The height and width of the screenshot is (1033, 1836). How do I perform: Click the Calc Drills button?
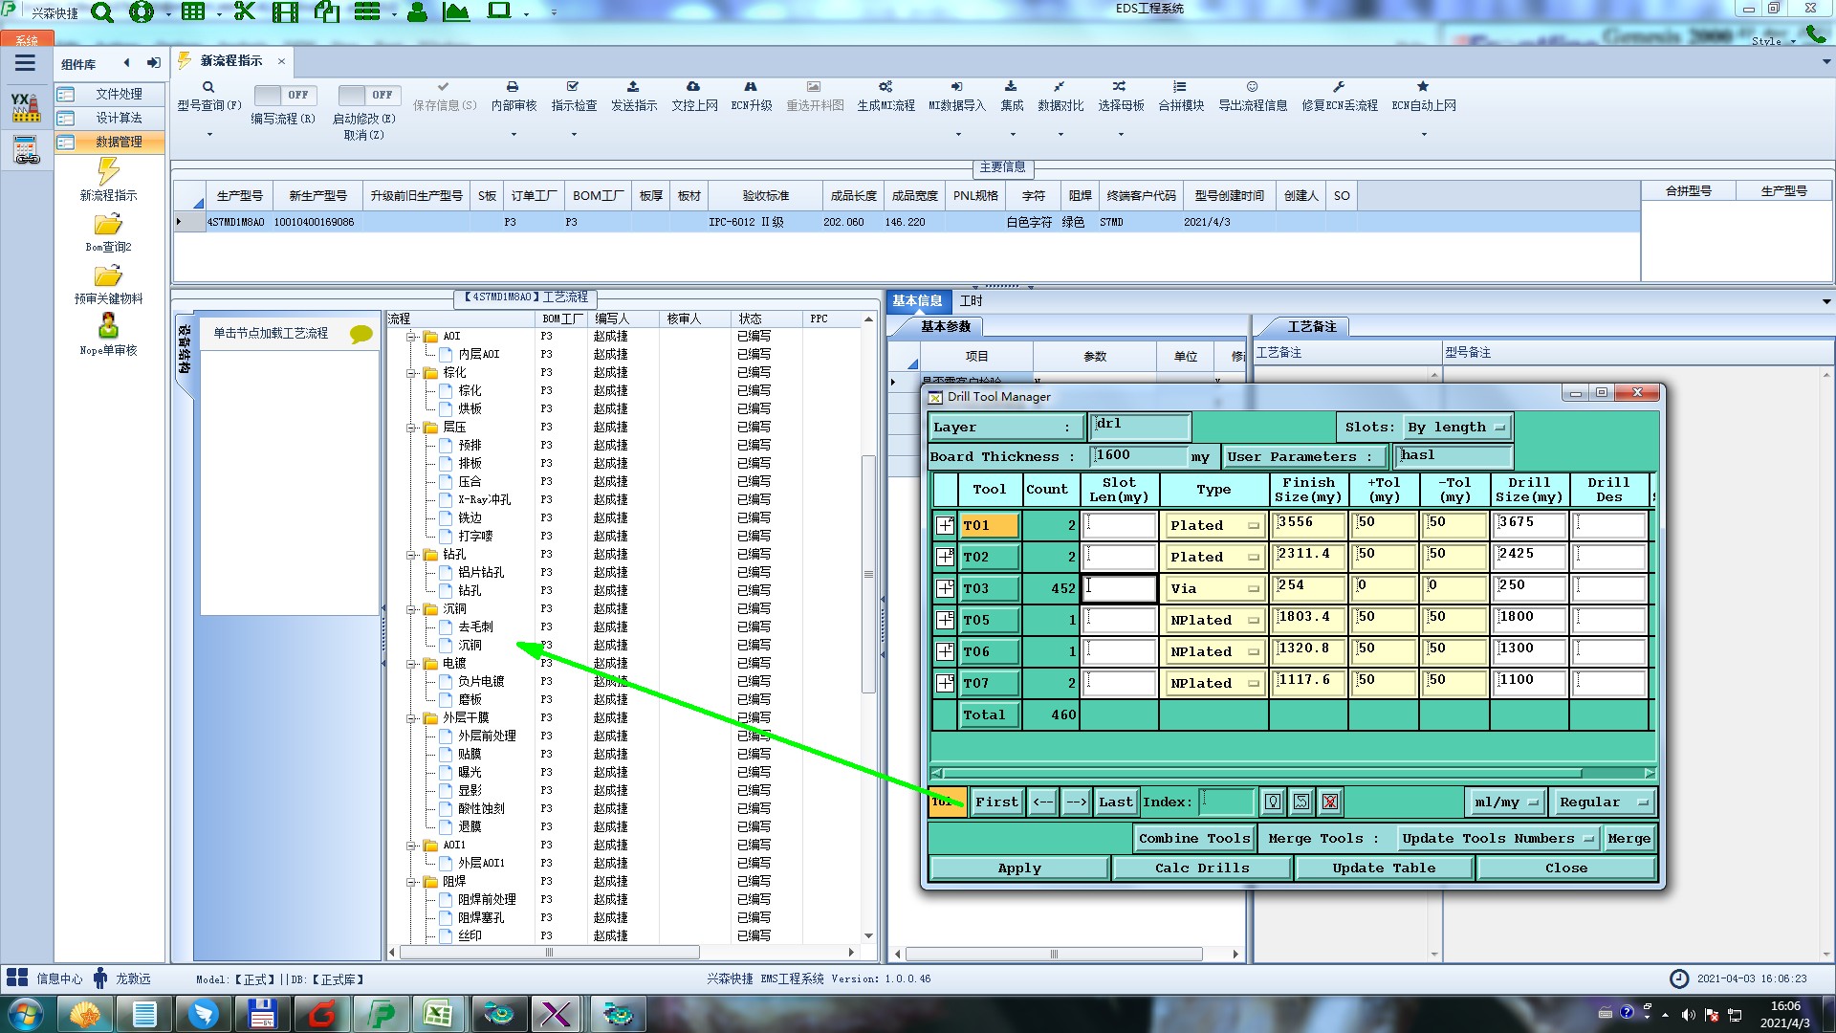[x=1201, y=868]
